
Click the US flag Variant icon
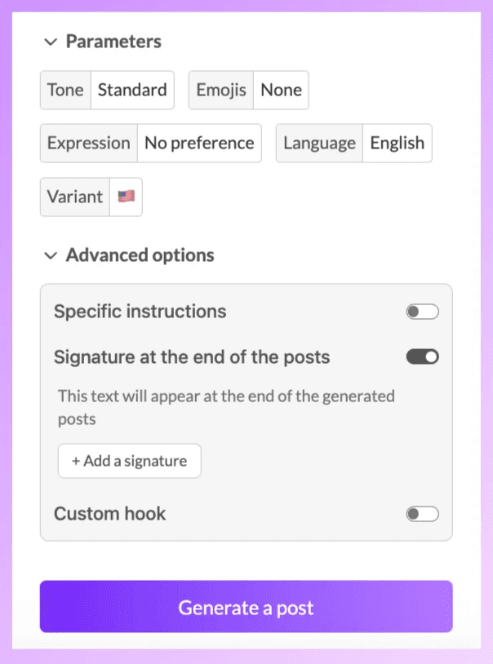(x=127, y=197)
